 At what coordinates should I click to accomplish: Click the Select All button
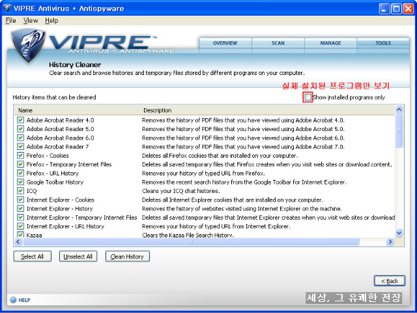(32, 256)
